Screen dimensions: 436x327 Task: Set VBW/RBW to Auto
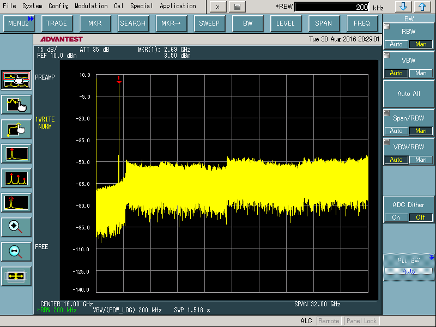pyautogui.click(x=396, y=160)
